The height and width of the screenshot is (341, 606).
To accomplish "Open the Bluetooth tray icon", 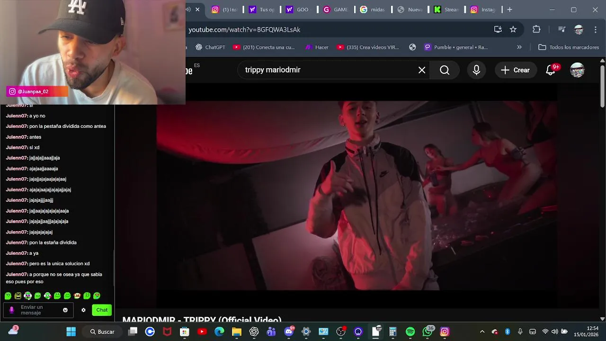I will click(507, 332).
